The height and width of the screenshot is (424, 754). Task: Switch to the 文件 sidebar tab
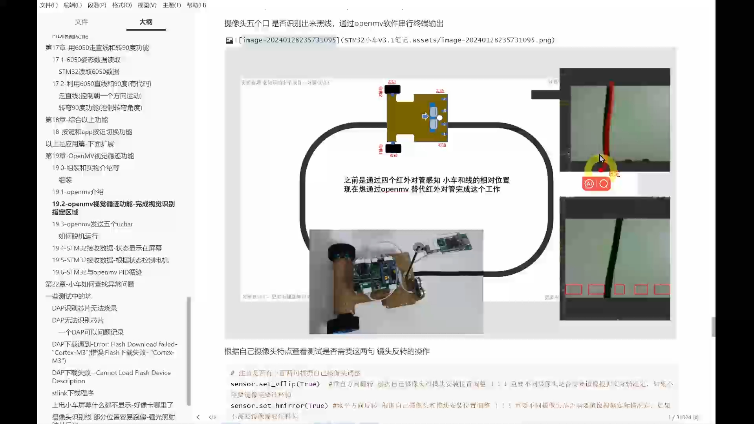82,22
